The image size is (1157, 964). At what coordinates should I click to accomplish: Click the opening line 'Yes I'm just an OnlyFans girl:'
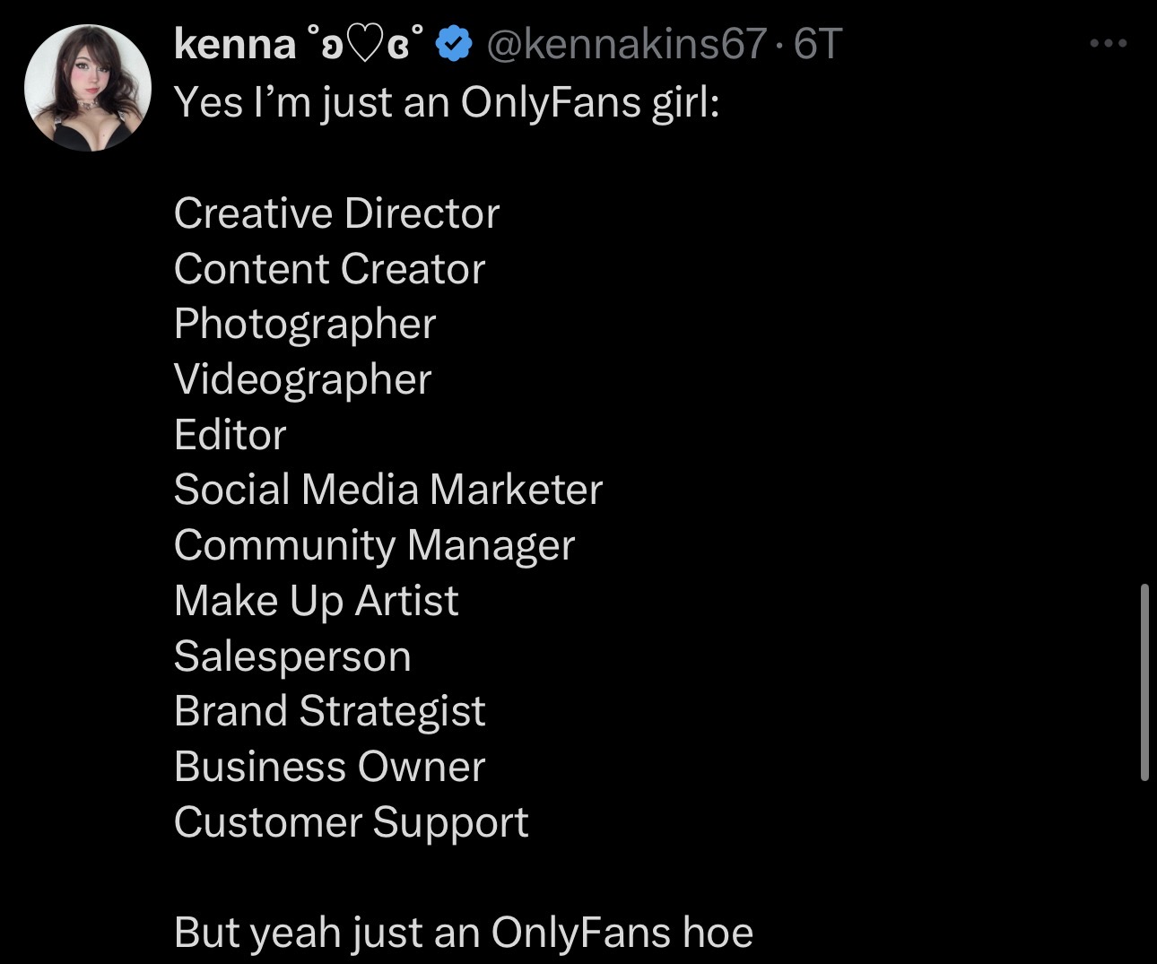click(447, 102)
